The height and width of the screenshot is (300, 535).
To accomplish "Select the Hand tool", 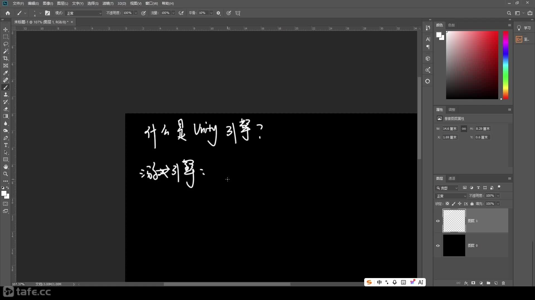I will pos(6,167).
